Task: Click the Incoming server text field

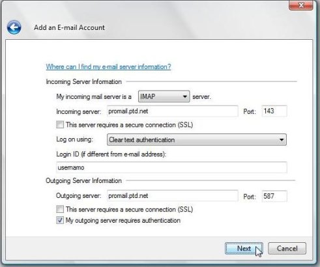Action: pos(173,111)
